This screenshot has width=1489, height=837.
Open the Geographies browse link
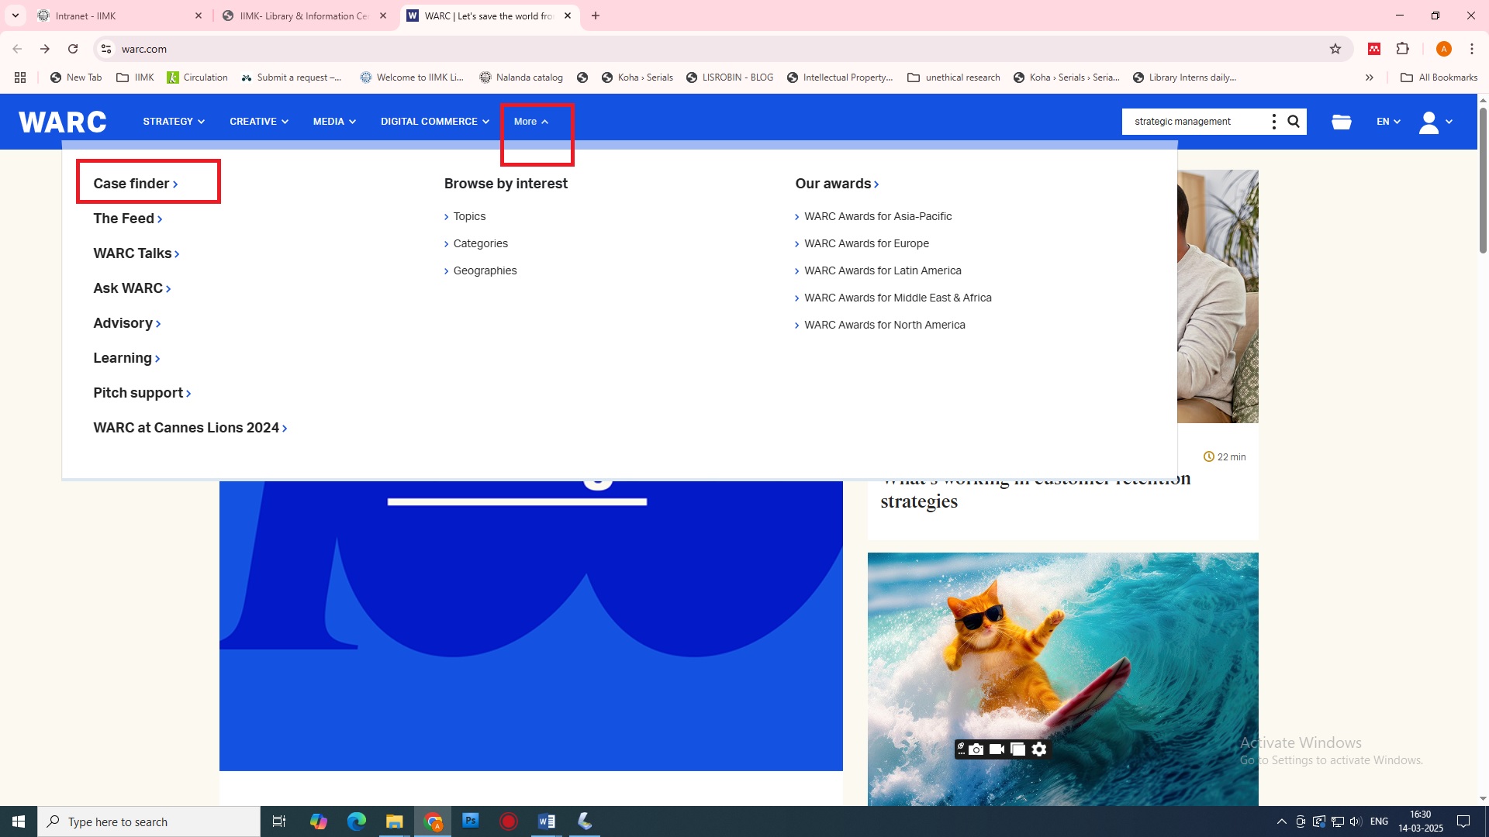click(485, 270)
